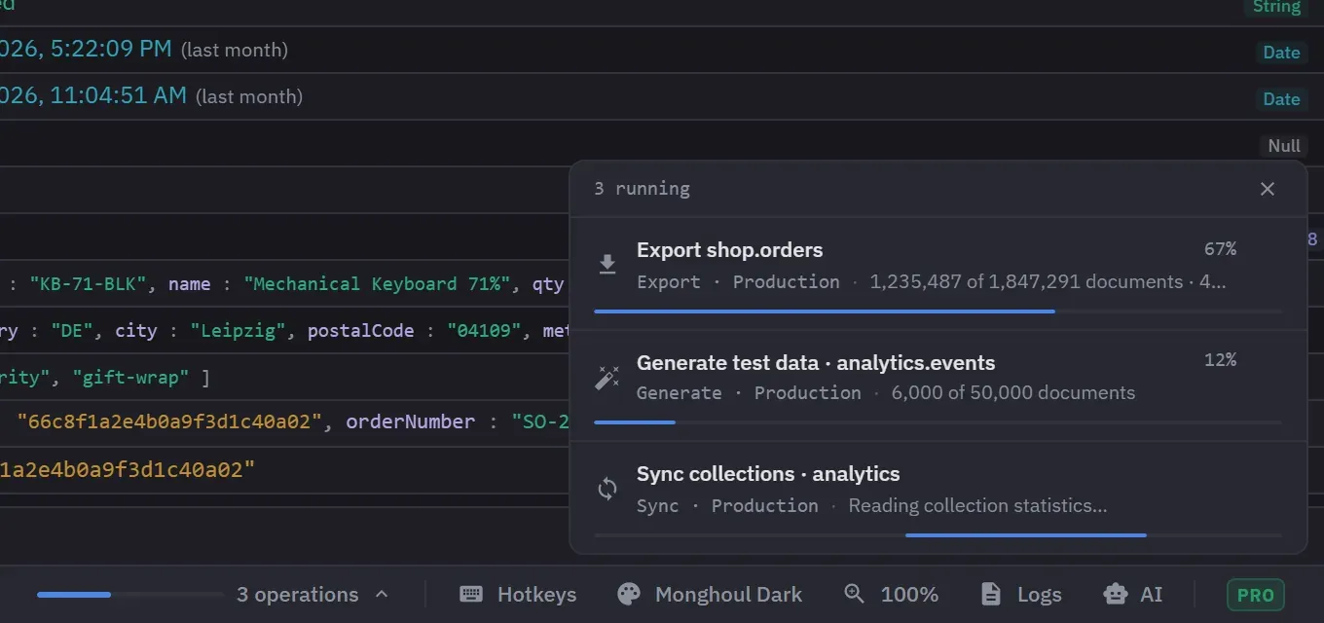The image size is (1324, 623).
Task: Click the String type badge
Action: click(1276, 7)
